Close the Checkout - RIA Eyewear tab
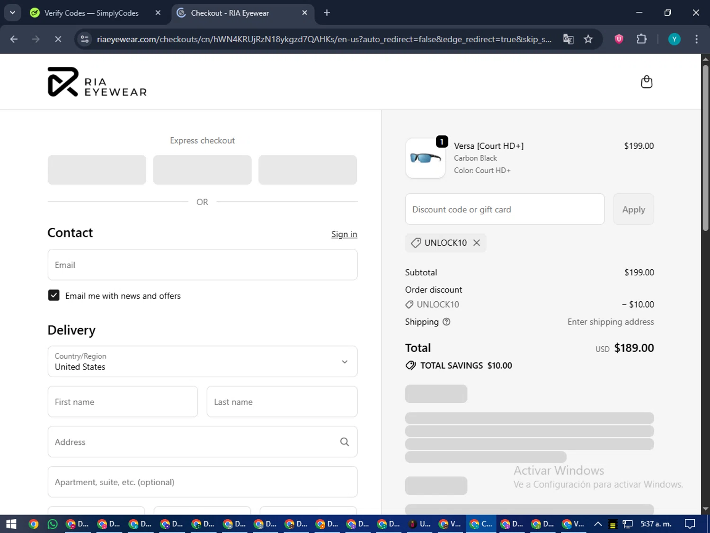 305,13
